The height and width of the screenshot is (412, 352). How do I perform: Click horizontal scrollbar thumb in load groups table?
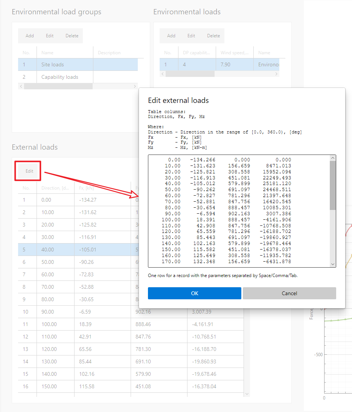coord(58,86)
